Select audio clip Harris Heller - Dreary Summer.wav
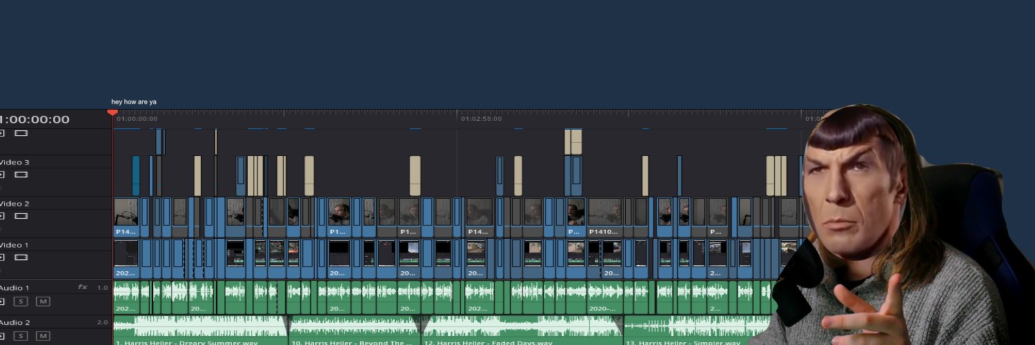This screenshot has width=1035, height=345. [200, 331]
